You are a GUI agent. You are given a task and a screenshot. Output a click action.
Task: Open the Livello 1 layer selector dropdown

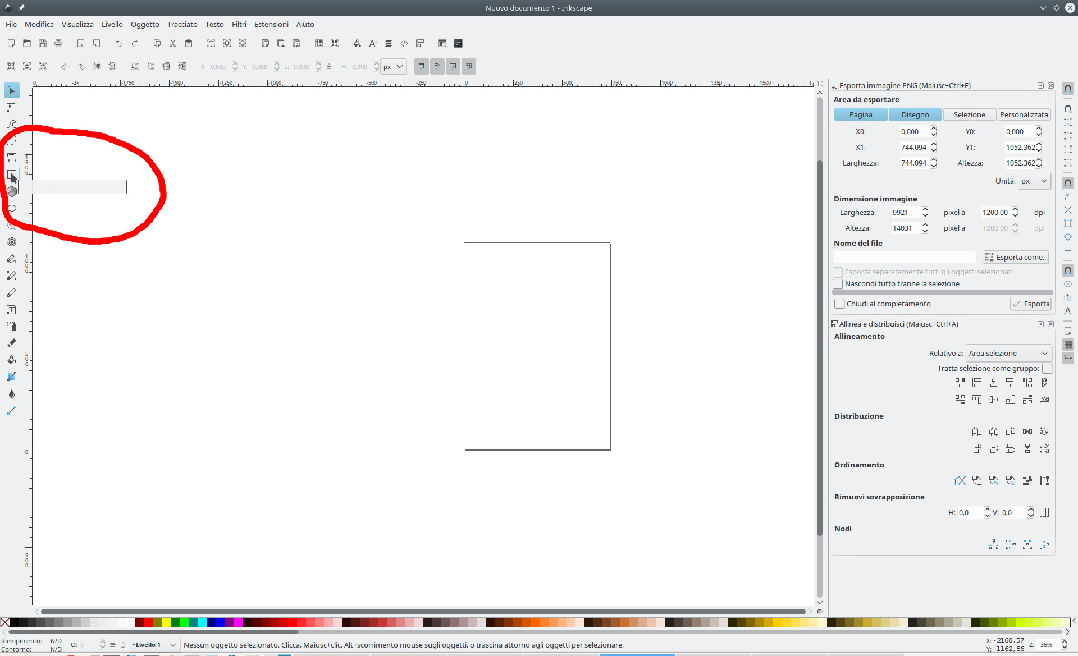pos(153,645)
